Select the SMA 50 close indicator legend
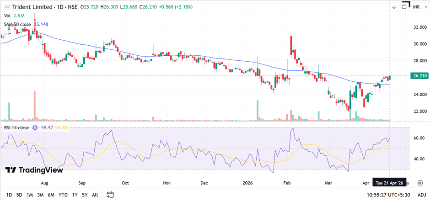 point(17,24)
